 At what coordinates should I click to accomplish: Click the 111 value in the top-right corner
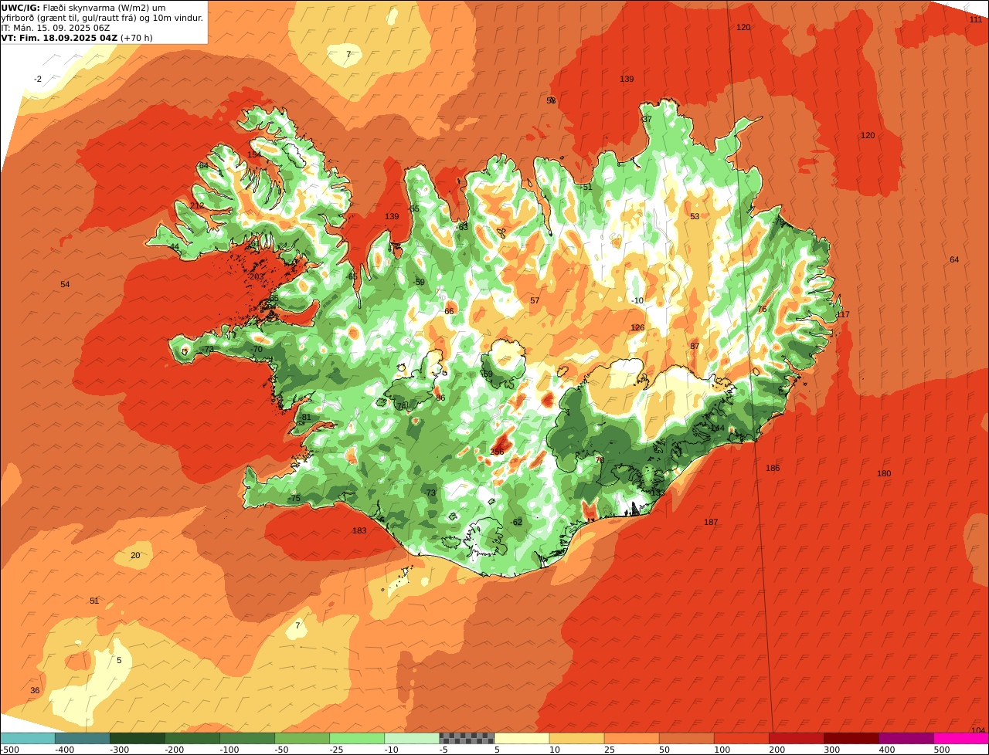[976, 19]
